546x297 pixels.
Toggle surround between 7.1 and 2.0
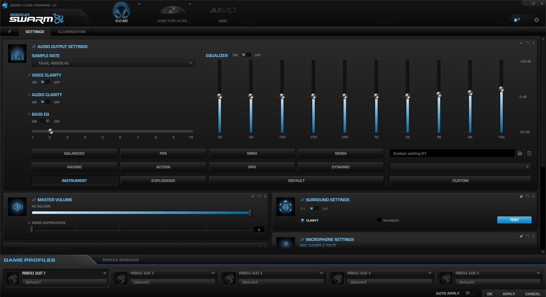(x=314, y=208)
